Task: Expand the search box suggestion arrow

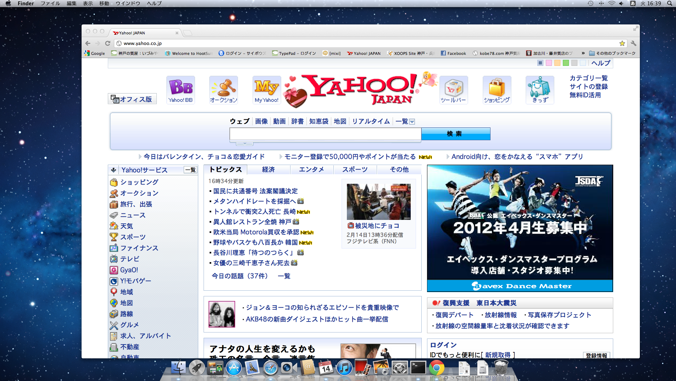Action: click(x=245, y=143)
